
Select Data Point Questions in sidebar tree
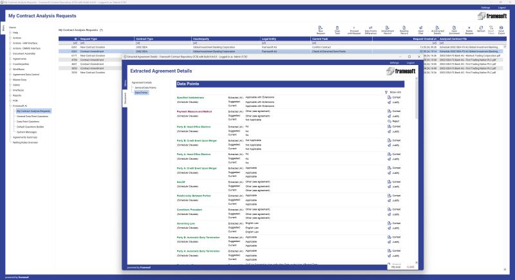pos(28,122)
